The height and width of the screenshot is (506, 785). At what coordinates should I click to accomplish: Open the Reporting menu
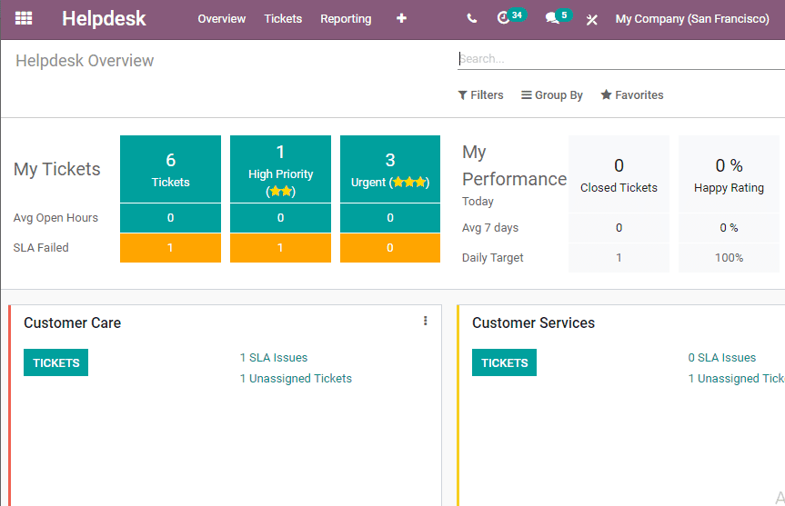pyautogui.click(x=346, y=18)
